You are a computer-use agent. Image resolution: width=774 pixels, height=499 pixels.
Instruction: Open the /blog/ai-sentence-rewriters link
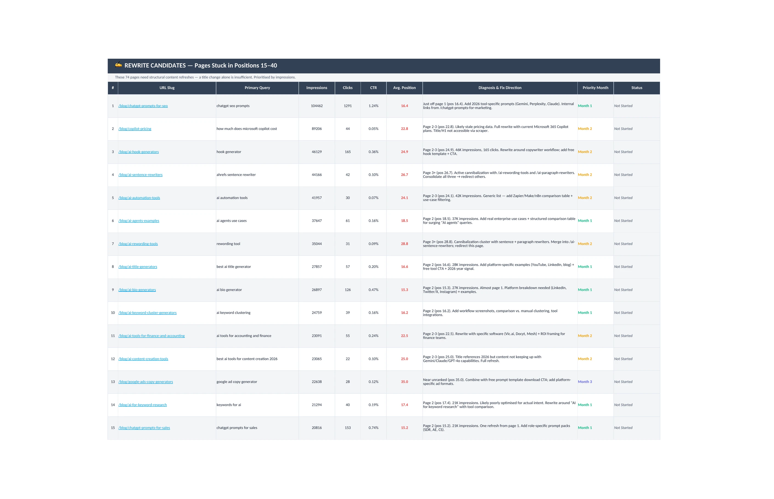[141, 175]
